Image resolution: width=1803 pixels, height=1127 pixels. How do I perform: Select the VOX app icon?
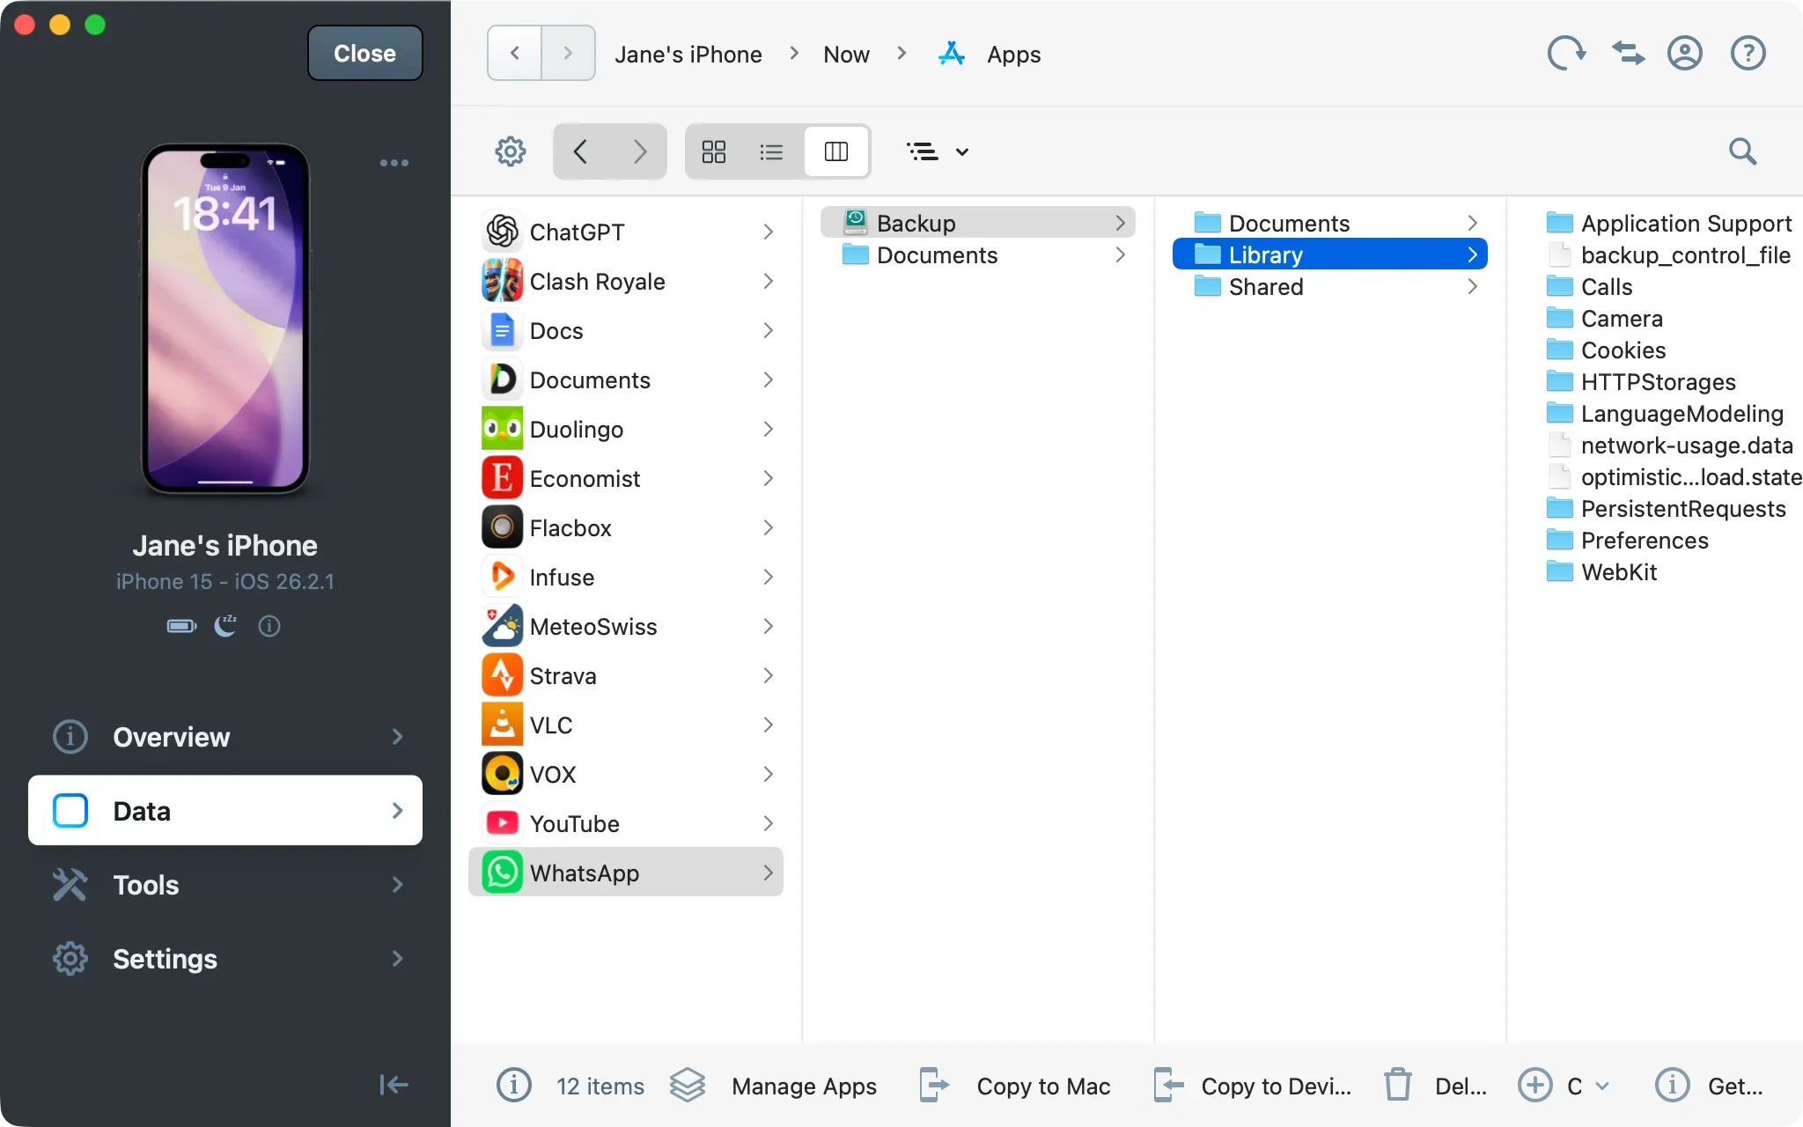pos(503,774)
